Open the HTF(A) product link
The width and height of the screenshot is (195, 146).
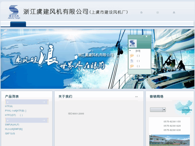9,106
